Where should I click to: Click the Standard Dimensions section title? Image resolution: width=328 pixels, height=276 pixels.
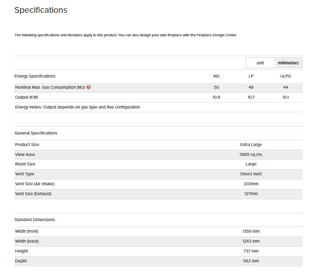(35, 219)
